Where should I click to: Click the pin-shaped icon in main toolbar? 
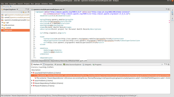[x=11, y=6]
